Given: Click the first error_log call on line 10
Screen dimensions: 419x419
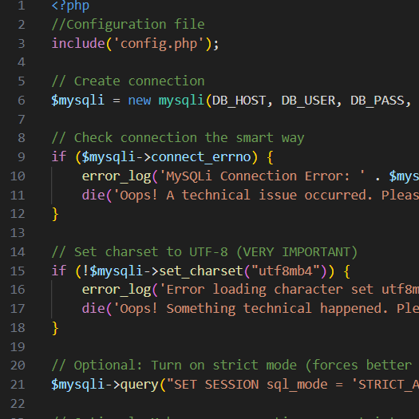Looking at the screenshot, I should tap(117, 176).
